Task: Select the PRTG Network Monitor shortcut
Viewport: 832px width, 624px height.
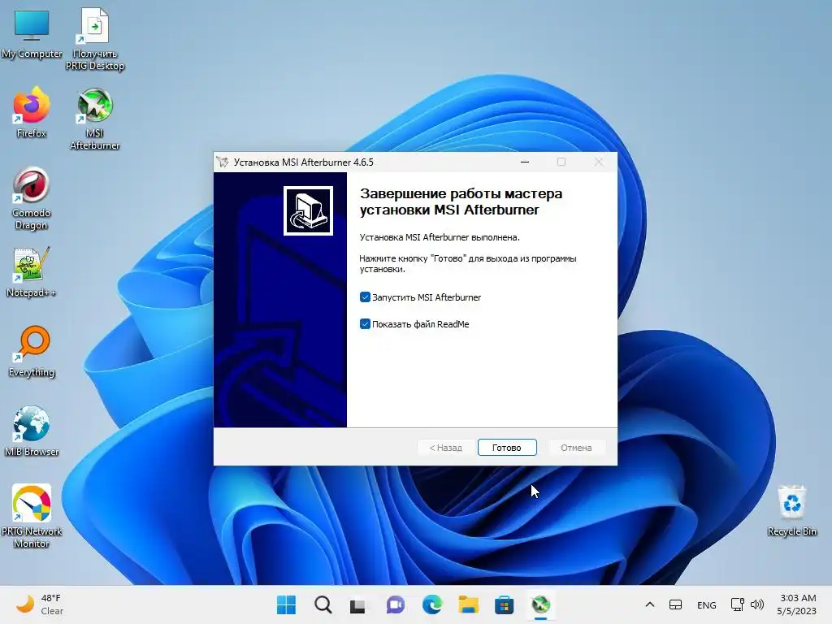Action: coord(32,516)
